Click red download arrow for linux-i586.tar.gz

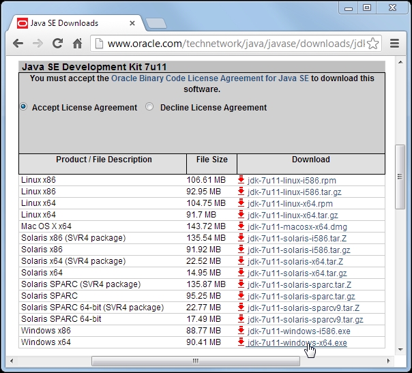241,192
